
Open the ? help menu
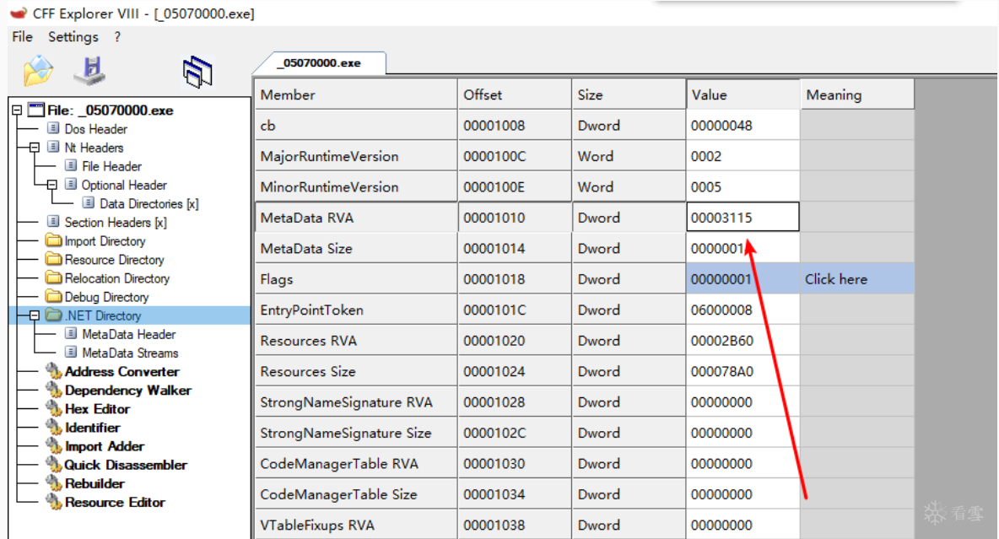point(117,37)
